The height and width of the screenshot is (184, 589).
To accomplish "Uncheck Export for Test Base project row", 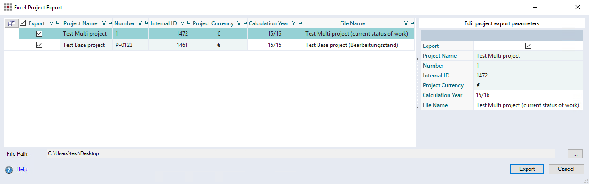I will [39, 45].
